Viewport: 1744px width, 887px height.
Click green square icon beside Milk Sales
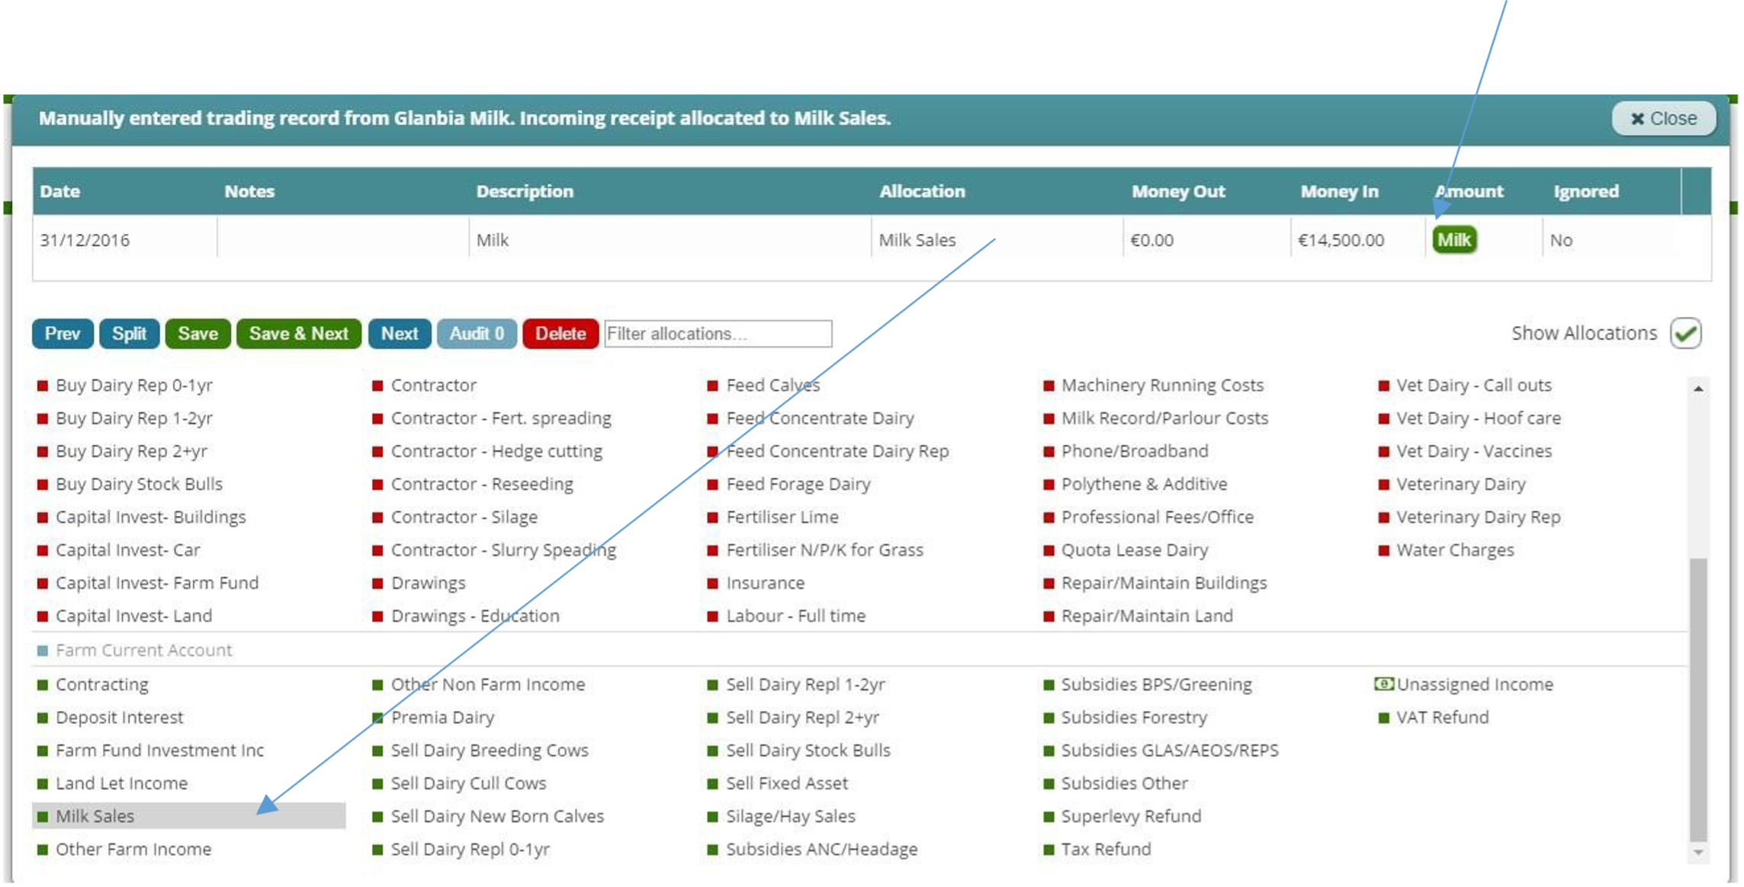pyautogui.click(x=43, y=816)
